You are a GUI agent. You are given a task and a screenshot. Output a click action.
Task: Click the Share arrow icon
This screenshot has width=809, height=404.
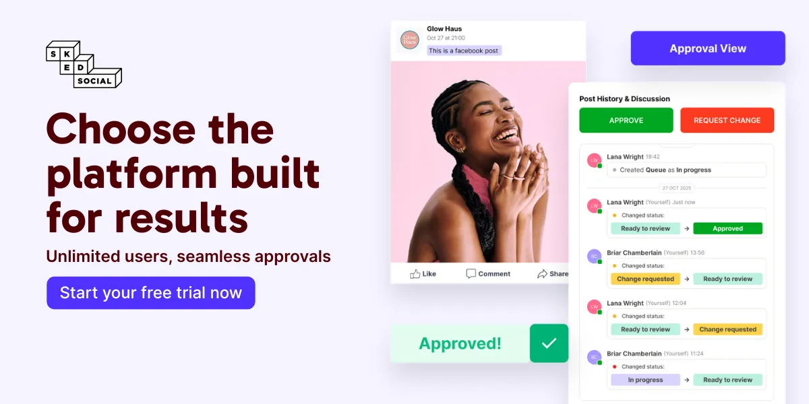tap(542, 273)
